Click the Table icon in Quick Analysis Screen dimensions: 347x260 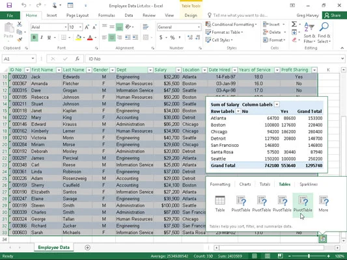pyautogui.click(x=220, y=204)
